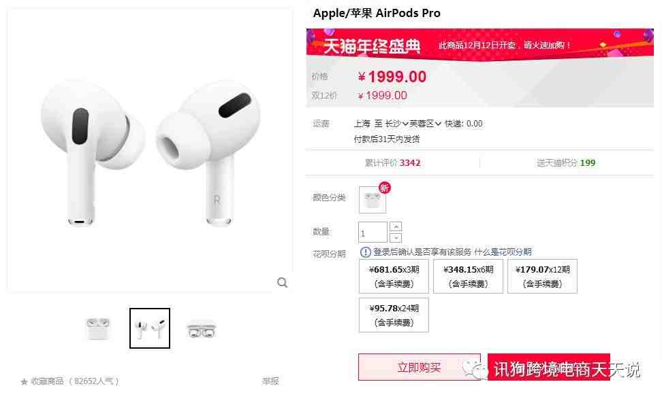Click the quantity input field
Viewport: 662px width, 399px height.
point(373,232)
